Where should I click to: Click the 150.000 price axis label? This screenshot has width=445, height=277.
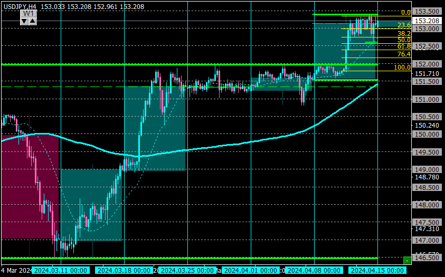pyautogui.click(x=427, y=135)
